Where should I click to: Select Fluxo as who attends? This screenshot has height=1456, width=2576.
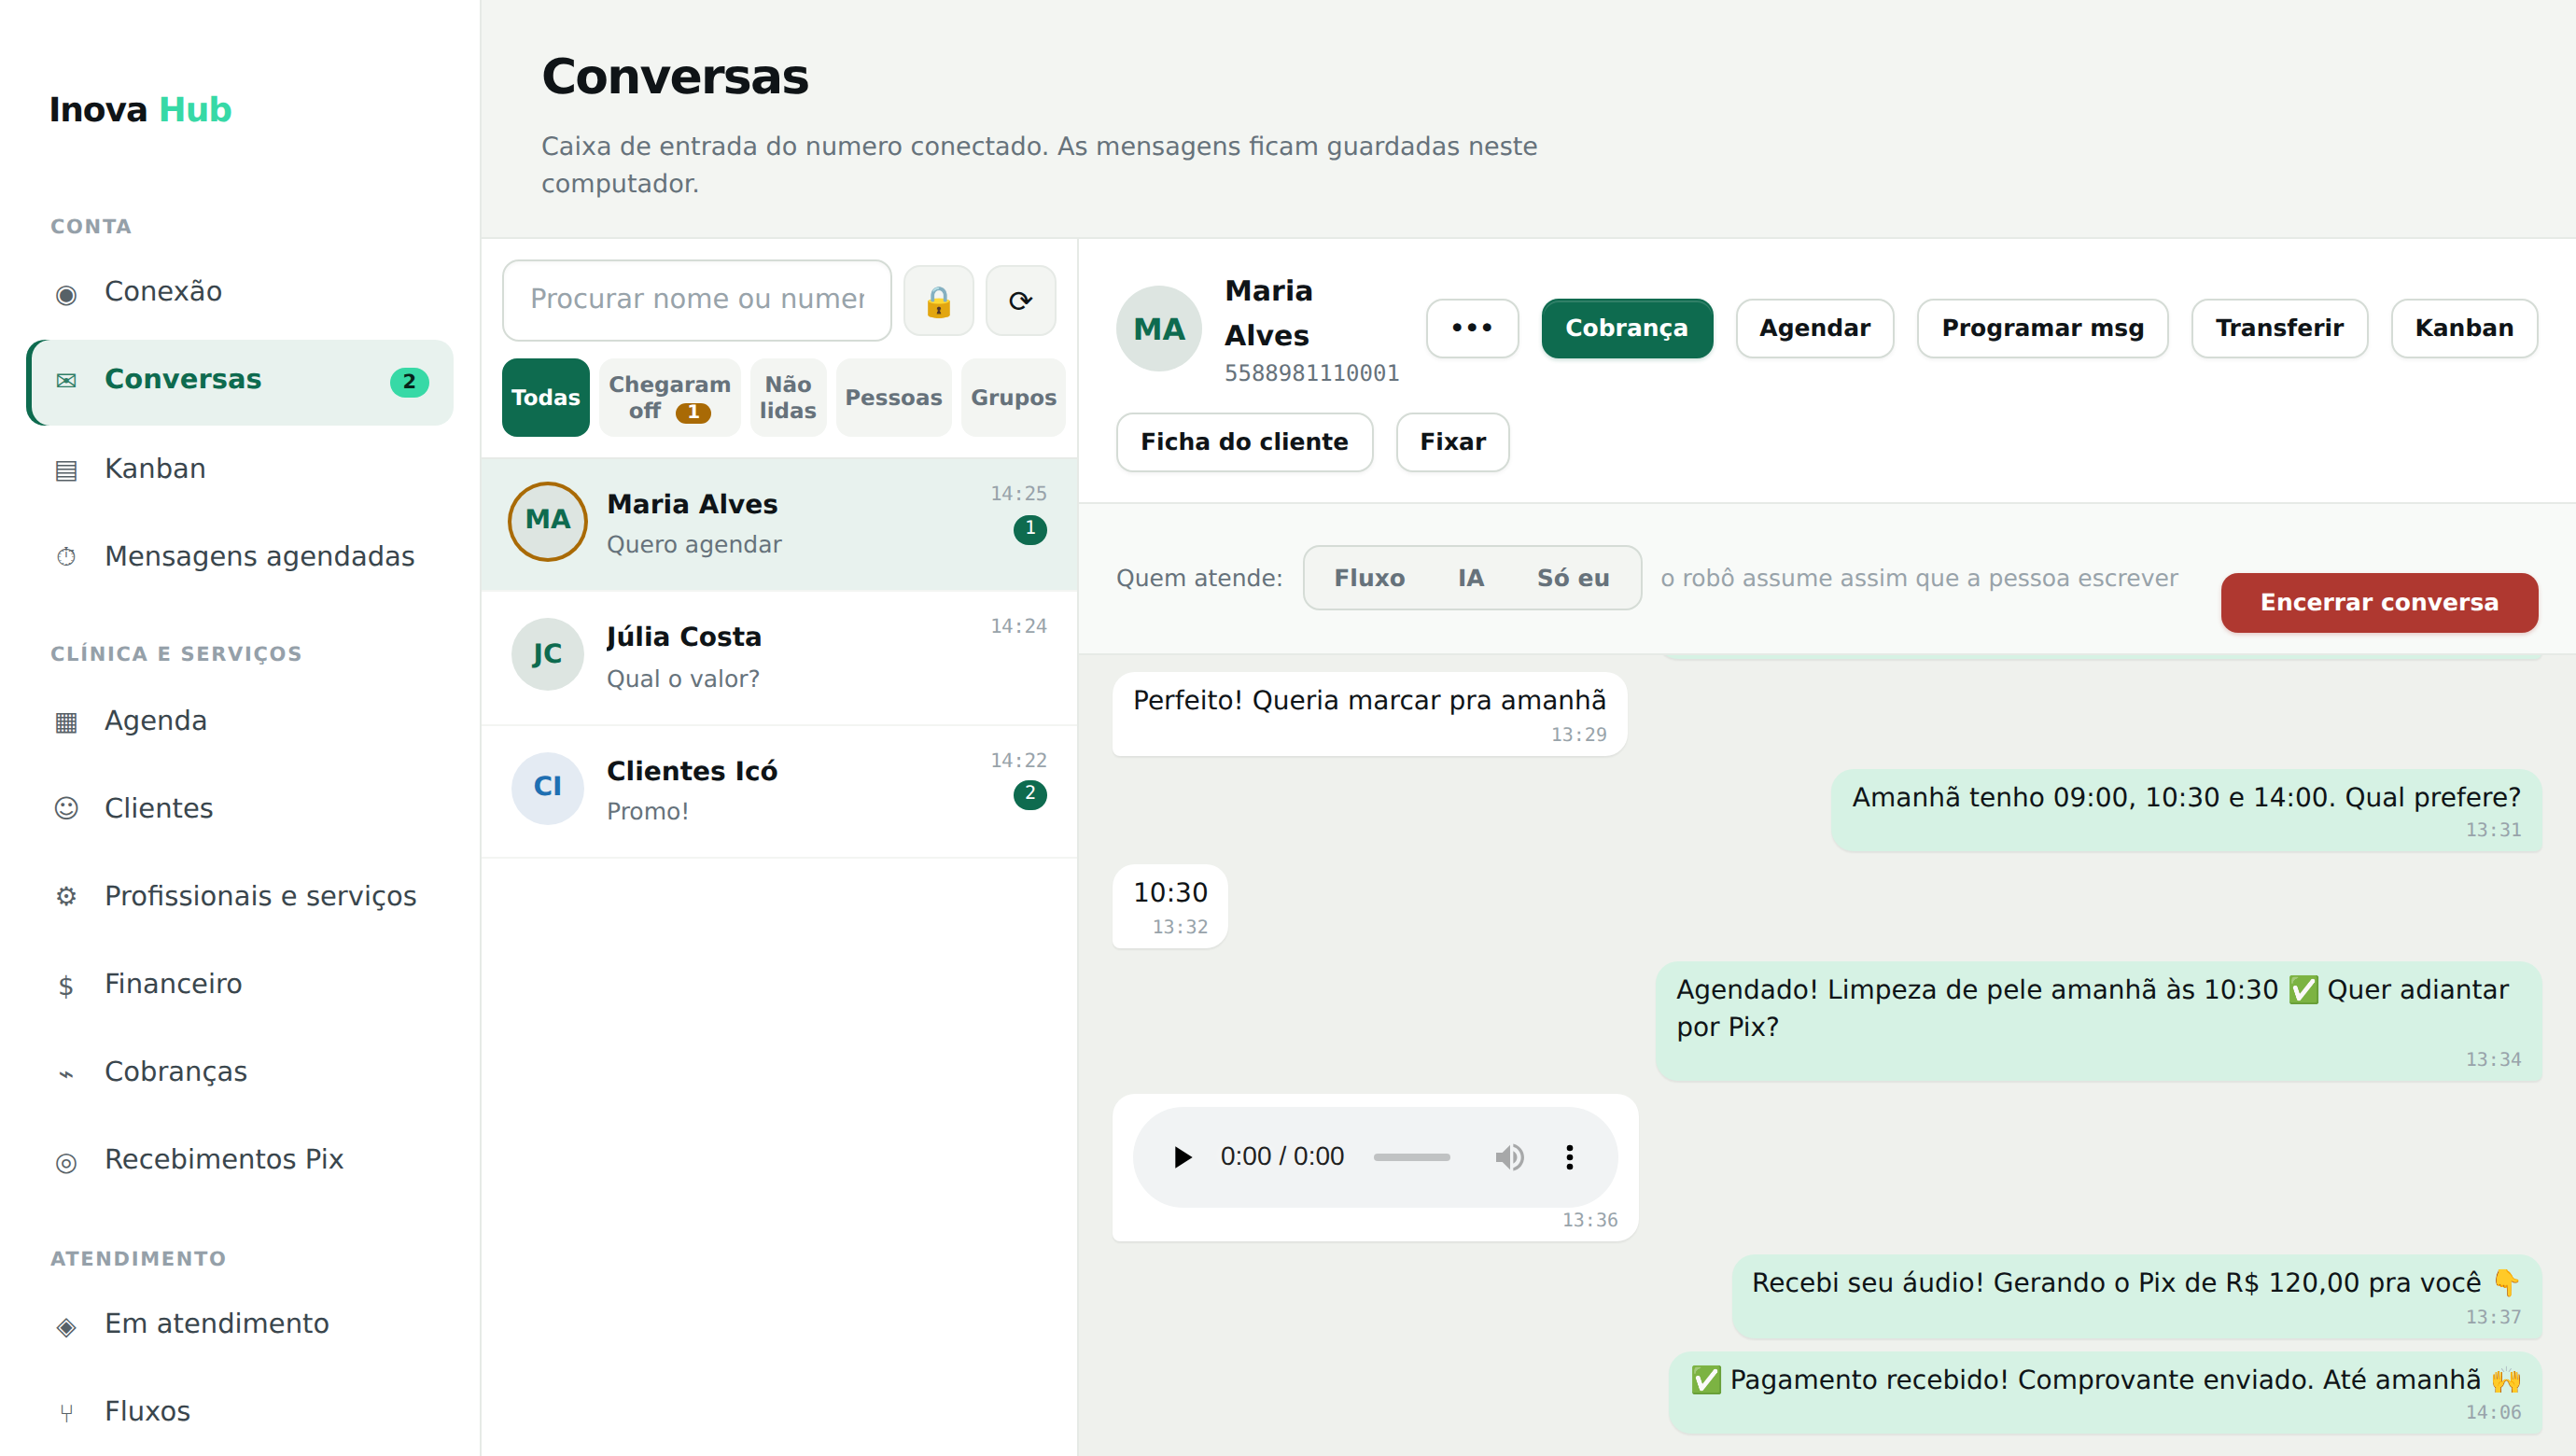click(1369, 578)
